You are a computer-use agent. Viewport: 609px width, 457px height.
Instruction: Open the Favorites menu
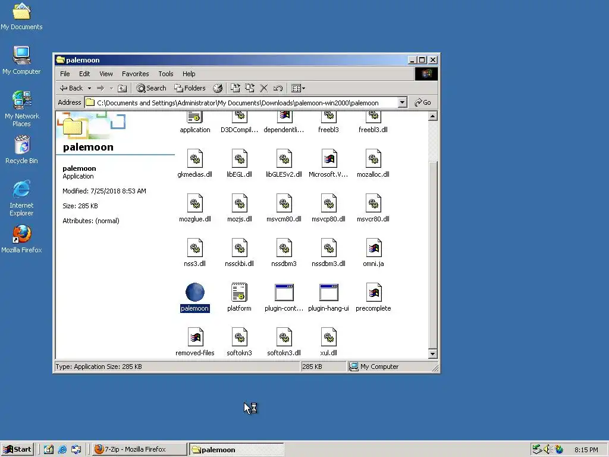(135, 74)
